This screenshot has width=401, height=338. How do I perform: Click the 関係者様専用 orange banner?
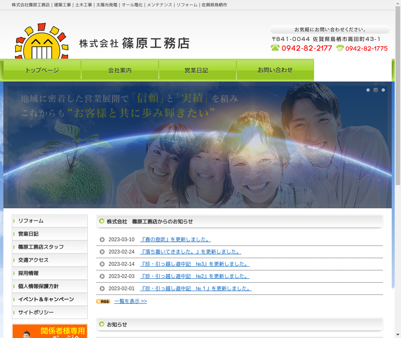tap(50, 331)
